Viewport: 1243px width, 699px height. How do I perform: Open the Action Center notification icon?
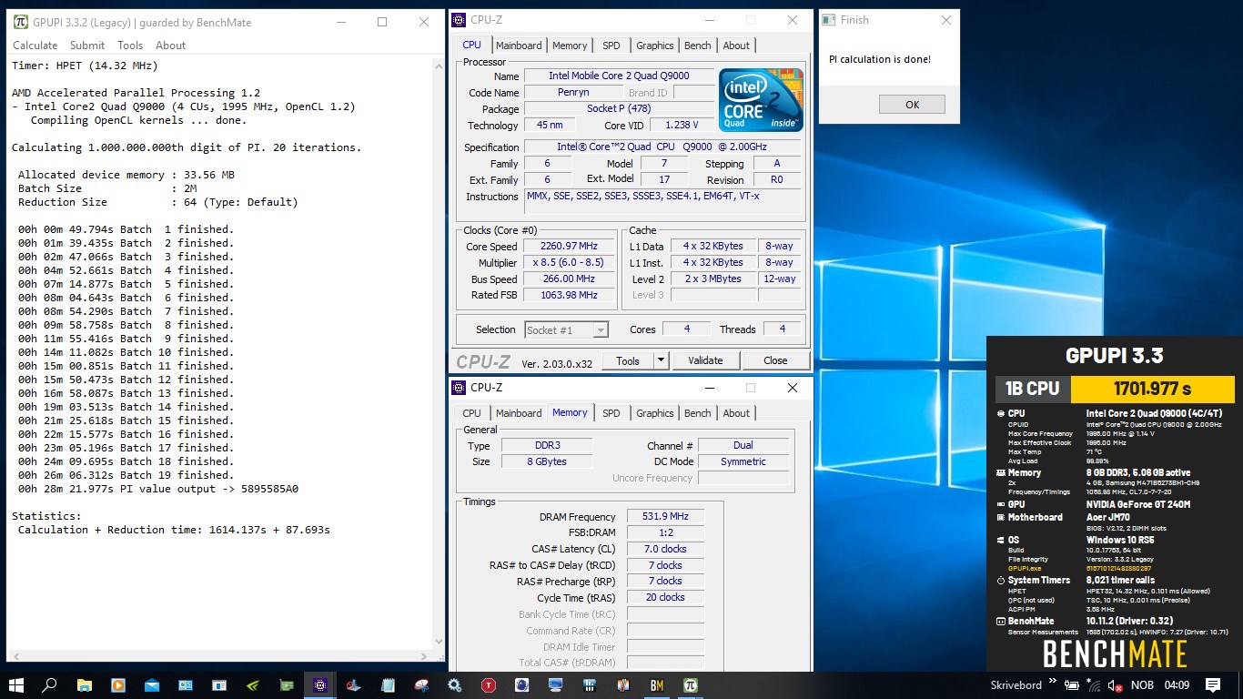(x=1212, y=685)
